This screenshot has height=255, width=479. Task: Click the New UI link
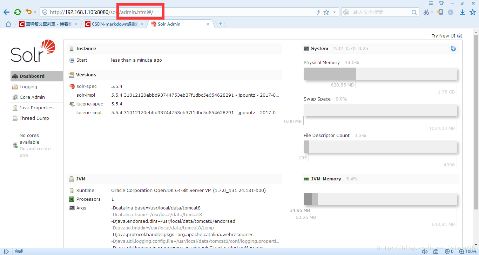pos(447,36)
